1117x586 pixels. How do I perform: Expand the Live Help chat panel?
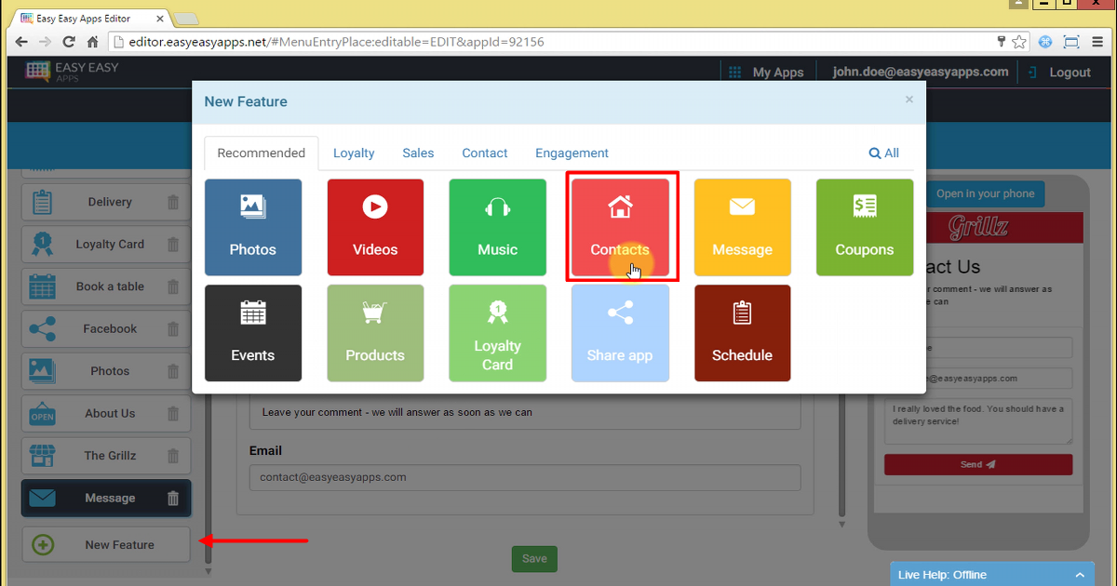1080,575
